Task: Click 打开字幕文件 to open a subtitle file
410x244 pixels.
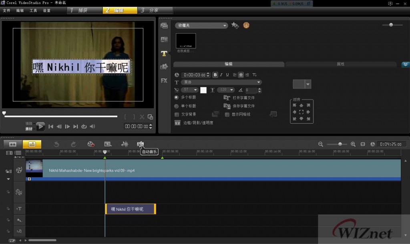Action: click(x=239, y=98)
